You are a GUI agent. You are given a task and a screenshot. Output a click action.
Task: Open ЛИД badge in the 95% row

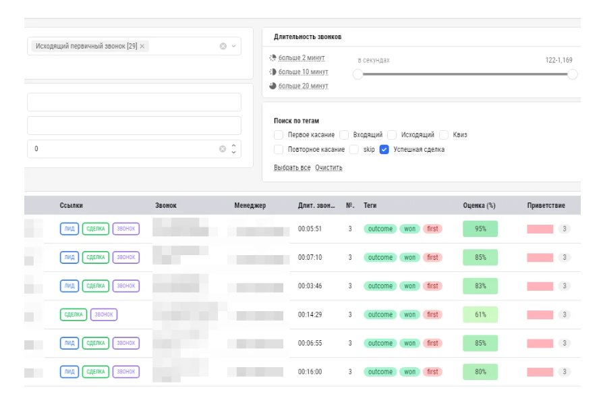click(x=69, y=229)
